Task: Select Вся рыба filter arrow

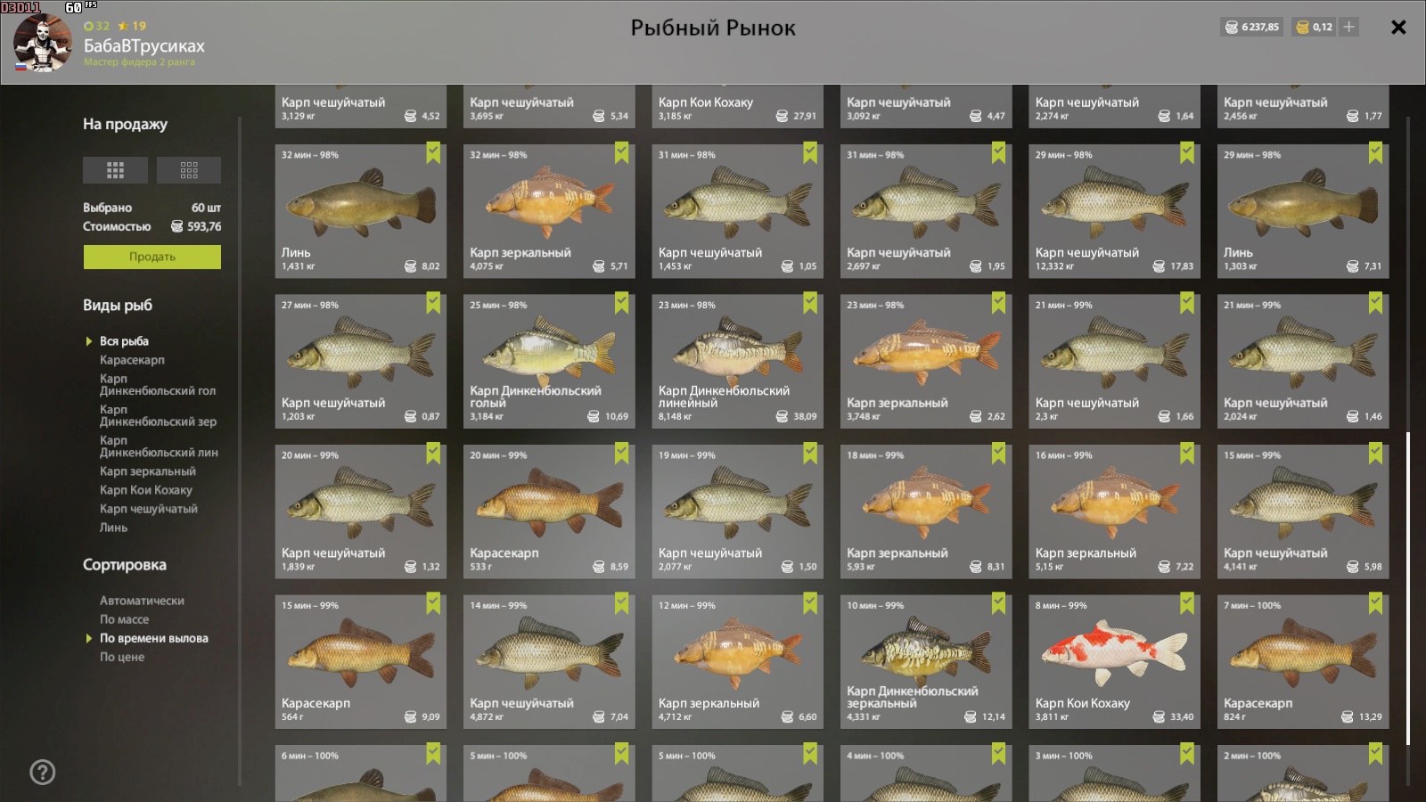Action: pyautogui.click(x=89, y=341)
